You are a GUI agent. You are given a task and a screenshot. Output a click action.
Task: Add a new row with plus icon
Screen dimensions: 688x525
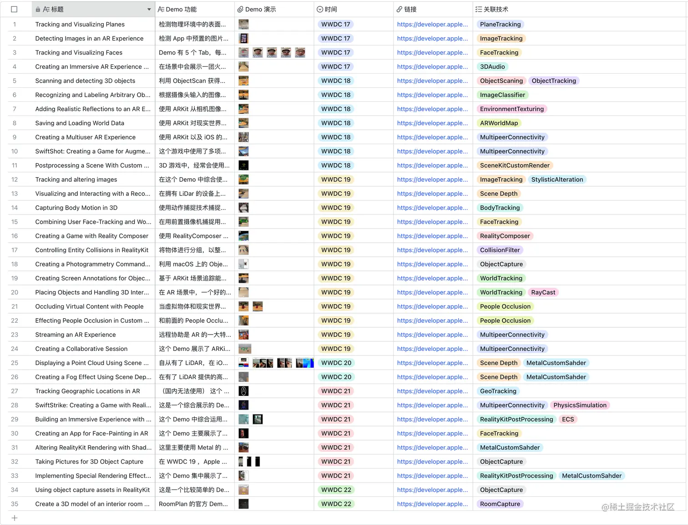click(x=14, y=518)
